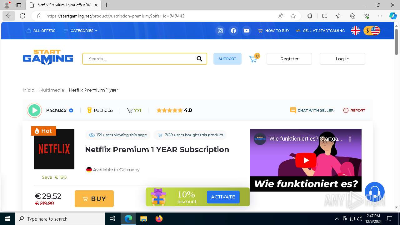Click 'Available in Germany' text
Screen dimensions: 400x225
pos(116,170)
